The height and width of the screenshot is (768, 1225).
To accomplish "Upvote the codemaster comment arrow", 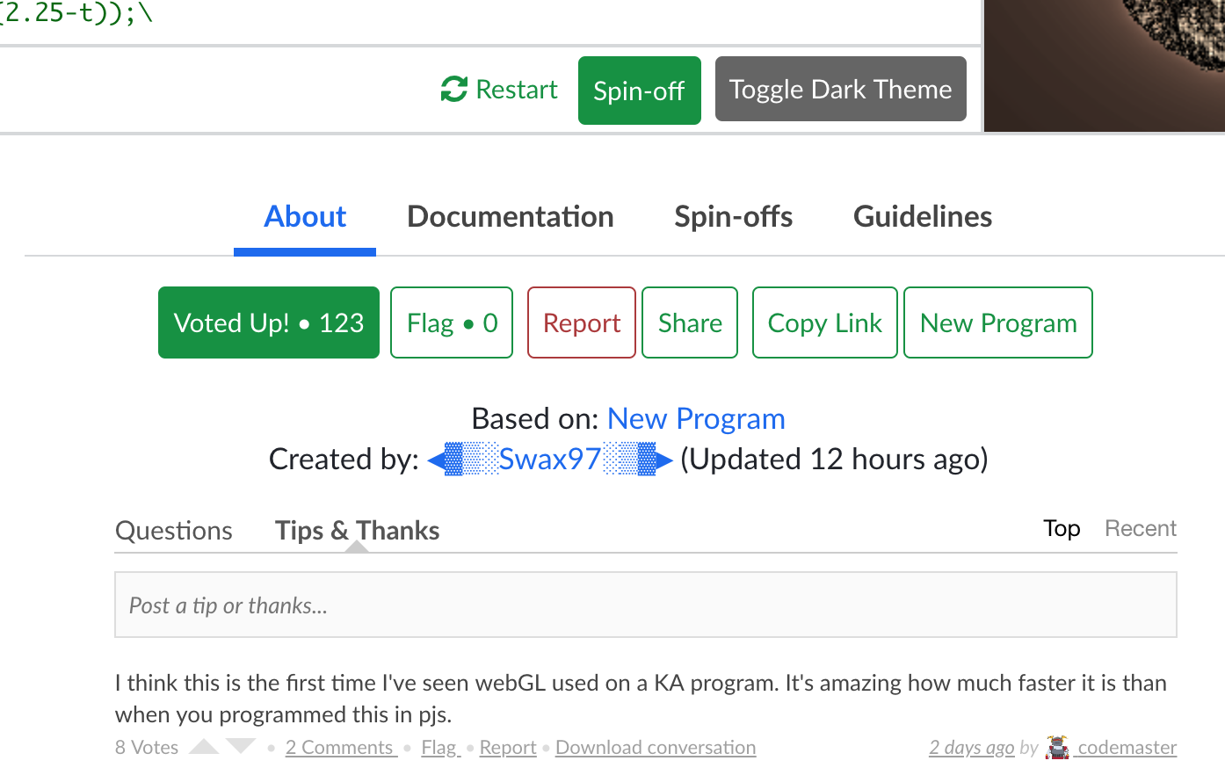I will coord(204,747).
